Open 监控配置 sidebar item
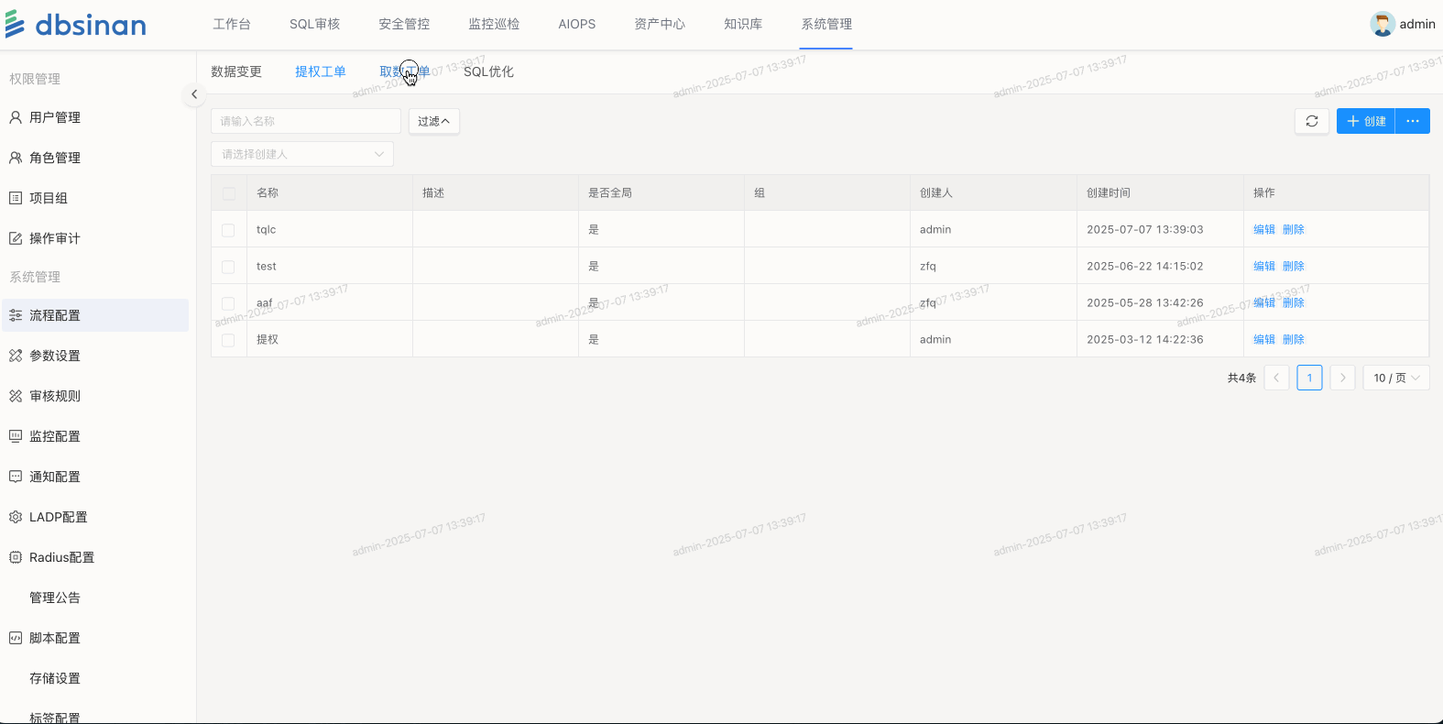The width and height of the screenshot is (1443, 724). [54, 436]
